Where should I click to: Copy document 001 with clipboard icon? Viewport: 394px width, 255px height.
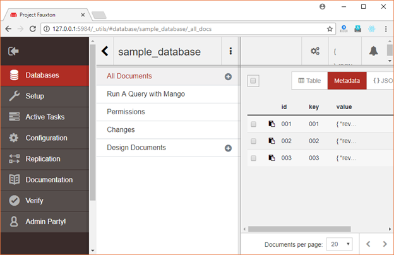(x=272, y=124)
